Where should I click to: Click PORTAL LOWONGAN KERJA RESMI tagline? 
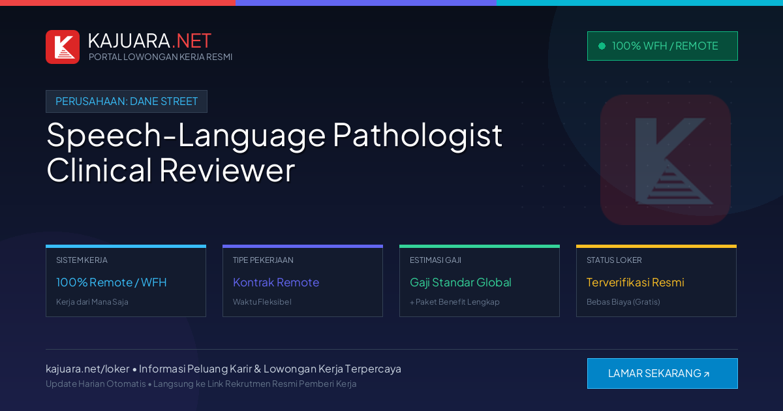tap(161, 57)
